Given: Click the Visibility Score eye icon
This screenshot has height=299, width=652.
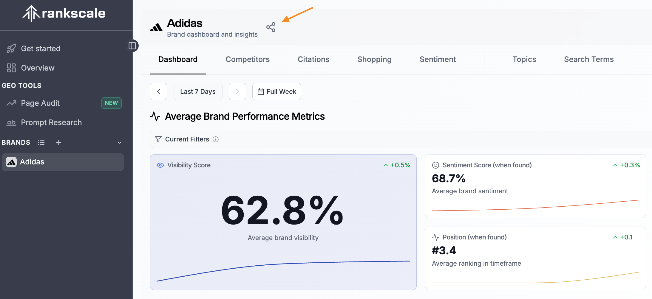Looking at the screenshot, I should [160, 165].
